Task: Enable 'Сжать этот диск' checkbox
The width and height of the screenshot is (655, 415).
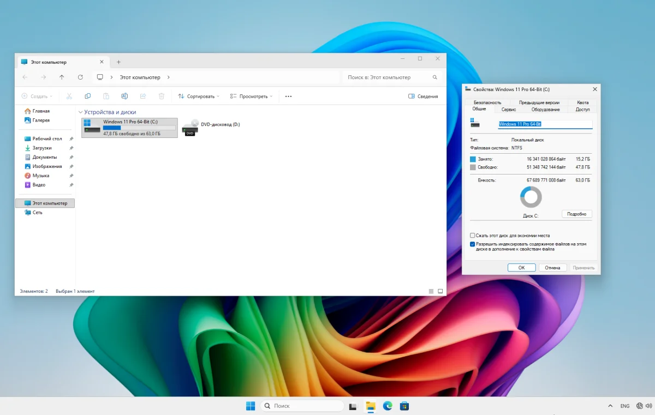Action: pyautogui.click(x=473, y=236)
